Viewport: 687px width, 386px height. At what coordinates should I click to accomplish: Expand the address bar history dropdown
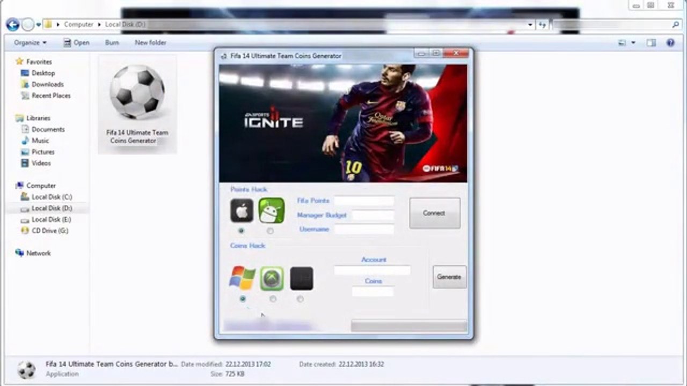(530, 25)
